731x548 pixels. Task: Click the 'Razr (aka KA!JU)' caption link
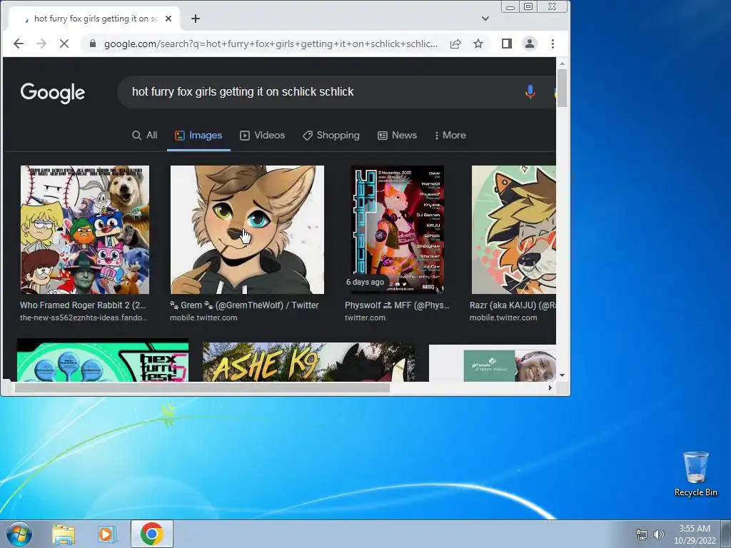(x=513, y=305)
